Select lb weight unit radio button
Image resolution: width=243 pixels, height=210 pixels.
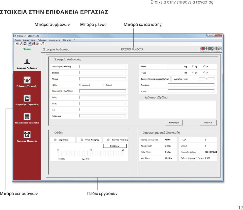pos(204,66)
